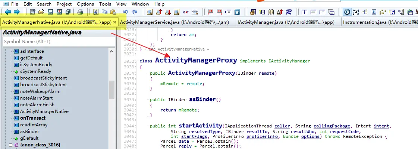
Task: Open Bookmarks with the star icon
Action: (x=237, y=12)
